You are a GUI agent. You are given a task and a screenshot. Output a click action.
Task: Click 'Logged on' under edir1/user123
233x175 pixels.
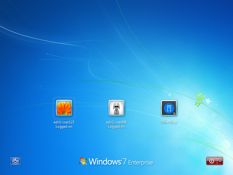point(64,127)
